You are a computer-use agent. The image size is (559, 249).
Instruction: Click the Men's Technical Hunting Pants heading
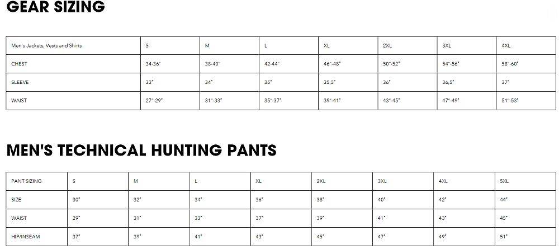[x=141, y=151]
